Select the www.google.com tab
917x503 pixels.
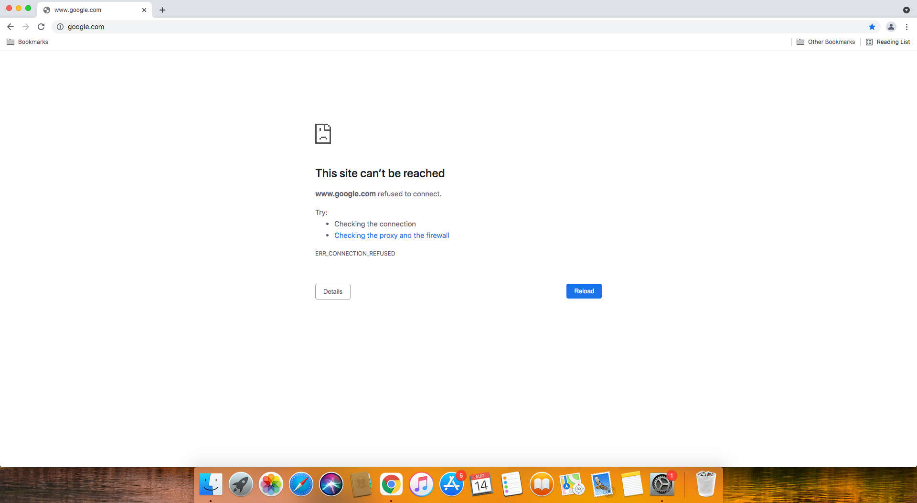95,10
